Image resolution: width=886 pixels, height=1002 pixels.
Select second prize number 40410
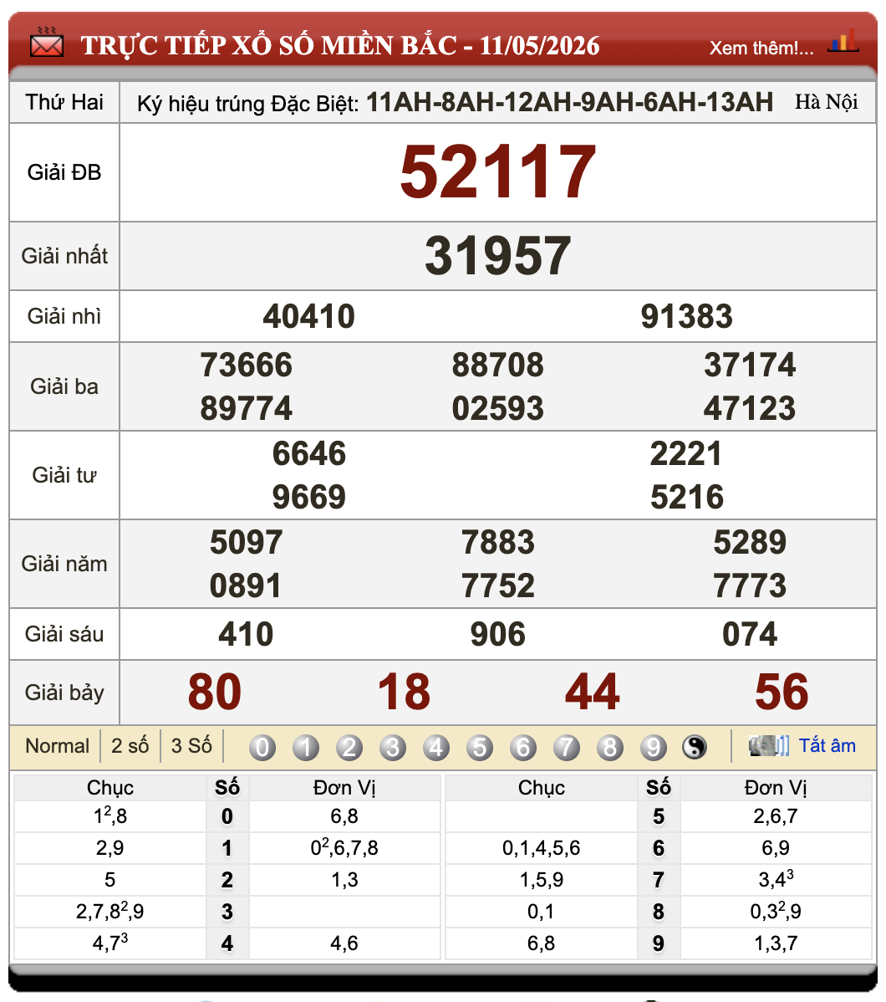click(309, 316)
